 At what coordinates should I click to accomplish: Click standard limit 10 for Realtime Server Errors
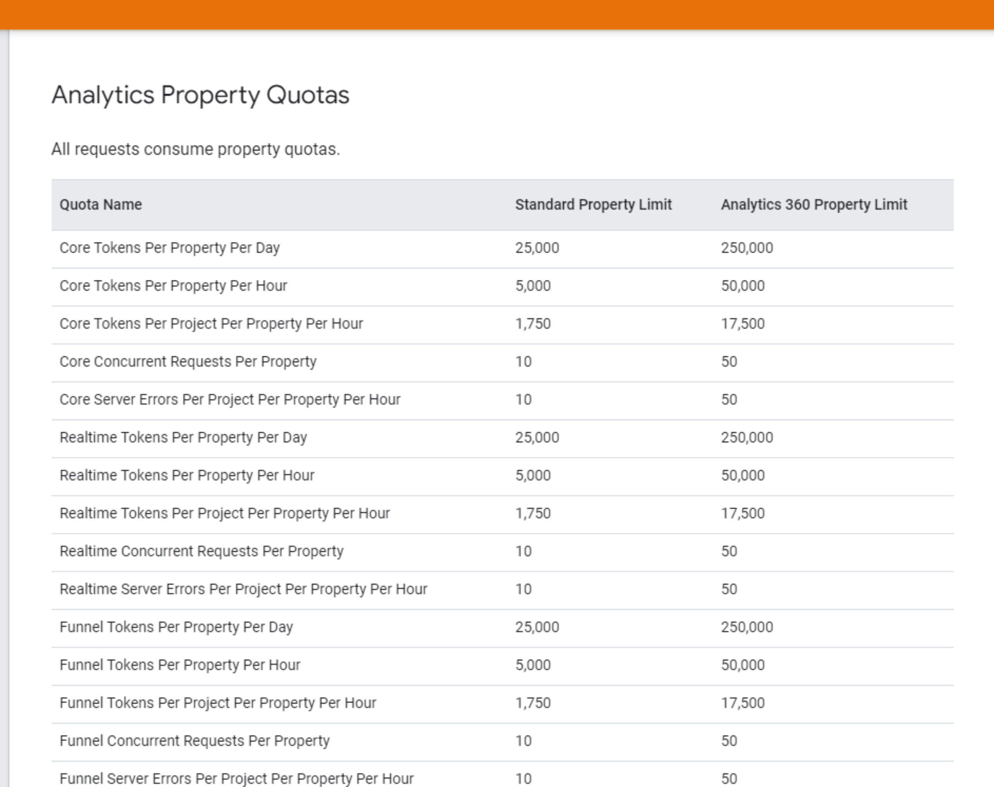tap(524, 589)
